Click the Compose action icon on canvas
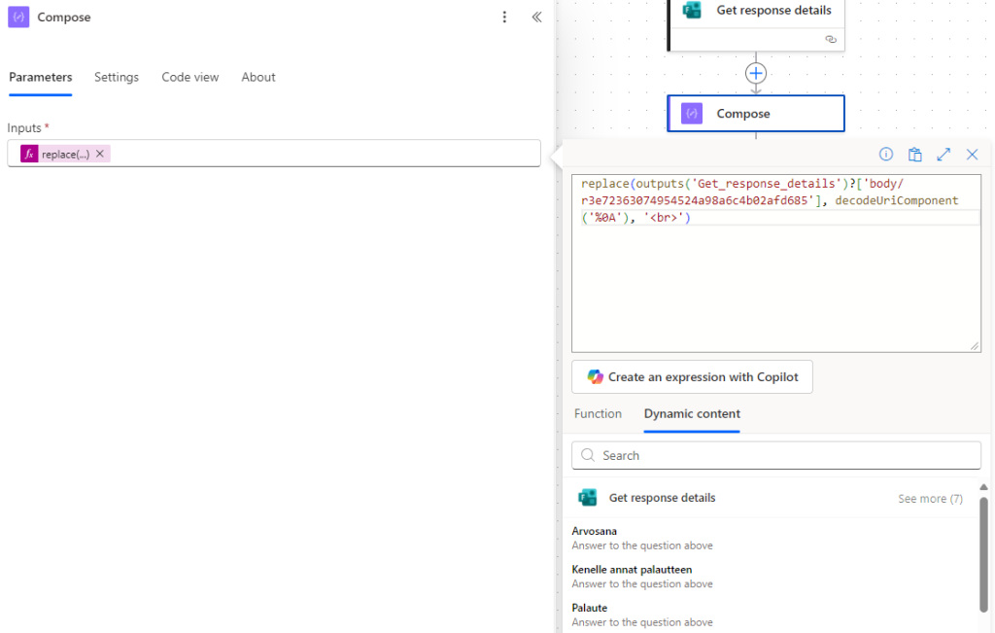 (x=692, y=114)
